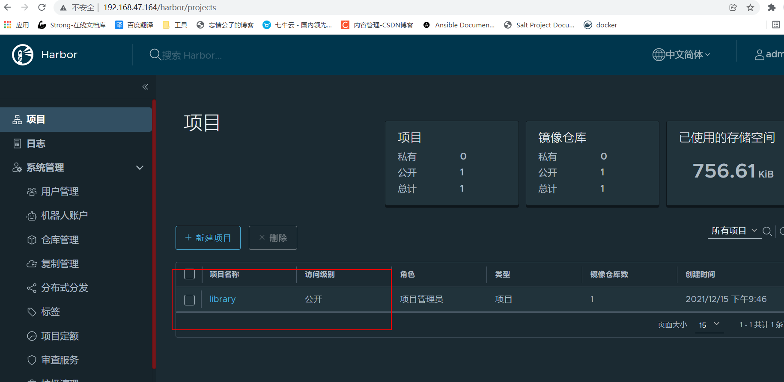Click the browser address bar URL

tap(160, 7)
